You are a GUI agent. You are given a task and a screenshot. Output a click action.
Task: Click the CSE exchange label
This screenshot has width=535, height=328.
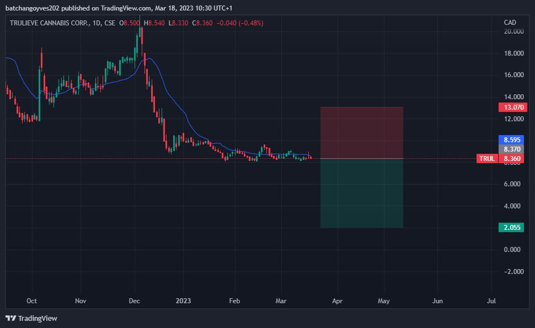click(110, 23)
